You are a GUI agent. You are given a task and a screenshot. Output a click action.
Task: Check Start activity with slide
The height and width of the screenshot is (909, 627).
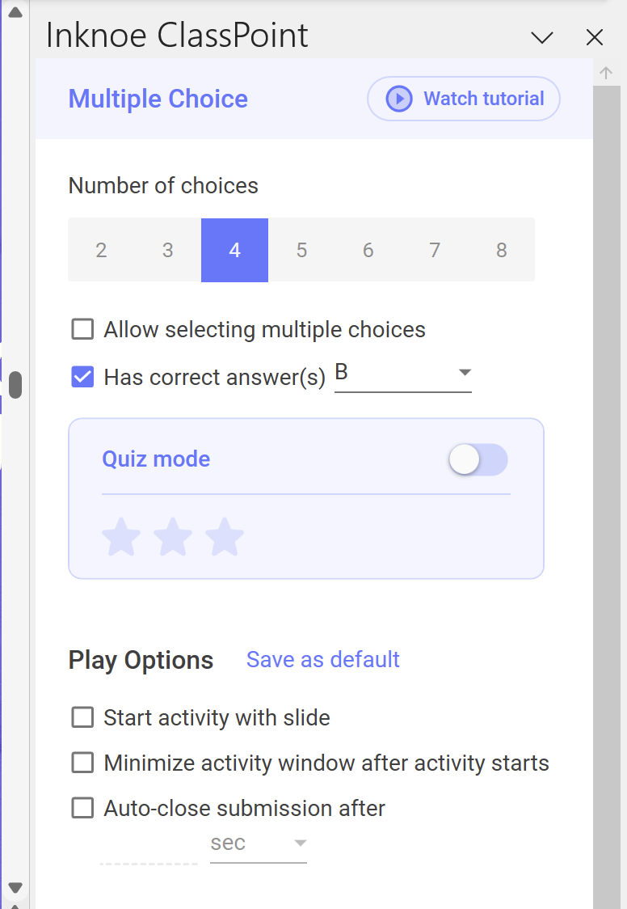[82, 717]
